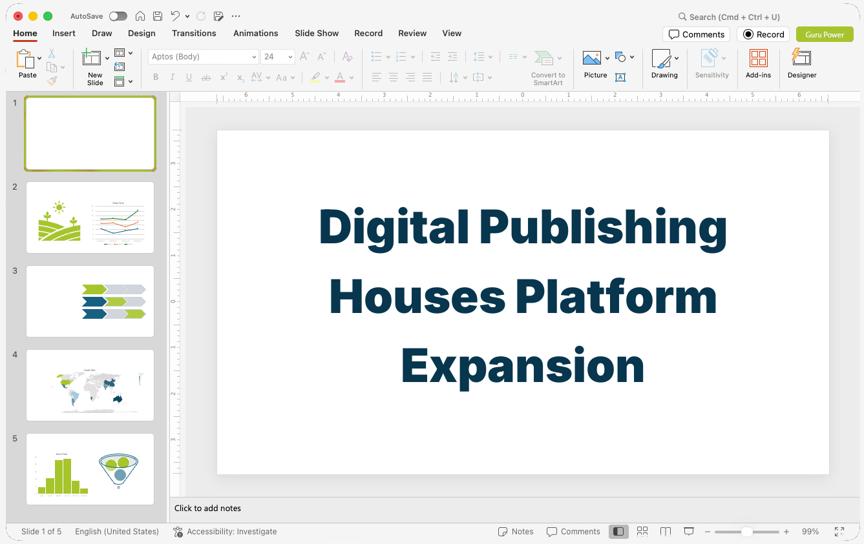
Task: Click the Increase indent icon
Action: click(452, 57)
